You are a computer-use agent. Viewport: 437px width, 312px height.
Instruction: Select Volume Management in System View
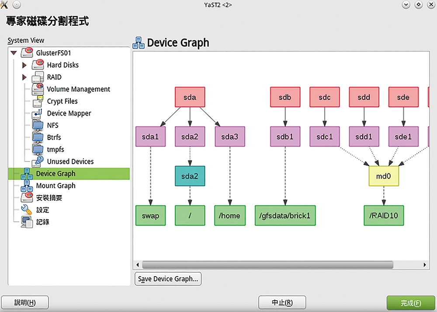[x=78, y=89]
